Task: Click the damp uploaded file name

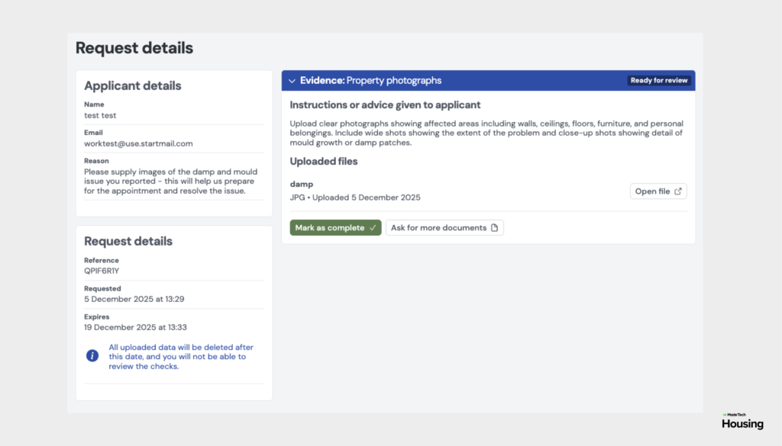Action: tap(301, 184)
